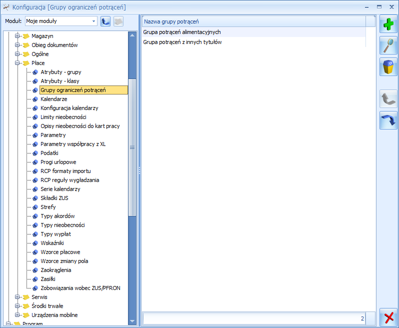
Task: Click the book icon beside Zasiłki
Action: coord(35,279)
